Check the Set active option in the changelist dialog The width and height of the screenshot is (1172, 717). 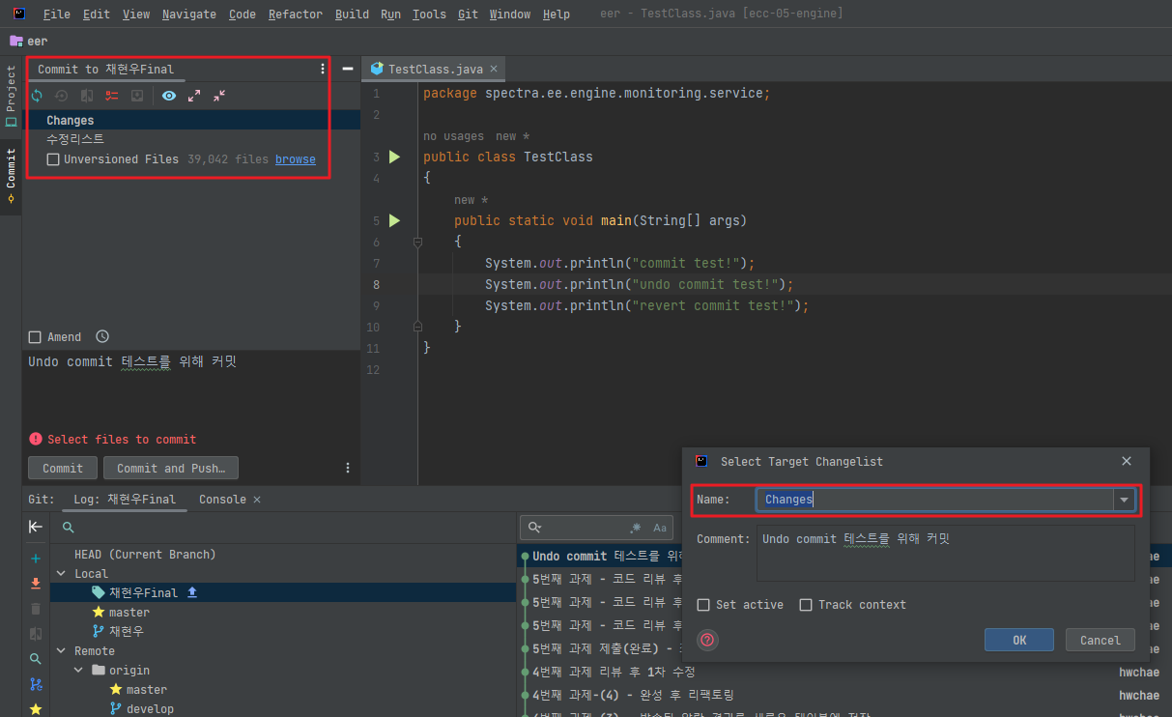[x=704, y=604]
